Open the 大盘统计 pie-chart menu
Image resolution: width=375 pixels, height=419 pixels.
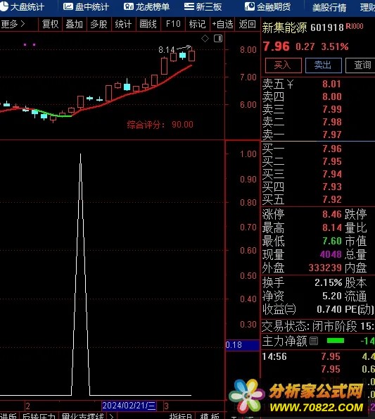pos(22,6)
